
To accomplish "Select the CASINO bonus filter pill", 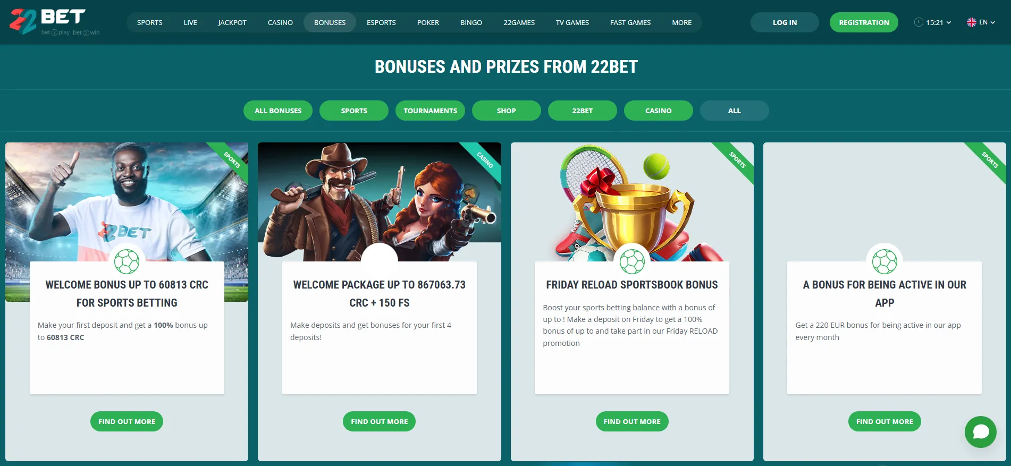I will (658, 111).
